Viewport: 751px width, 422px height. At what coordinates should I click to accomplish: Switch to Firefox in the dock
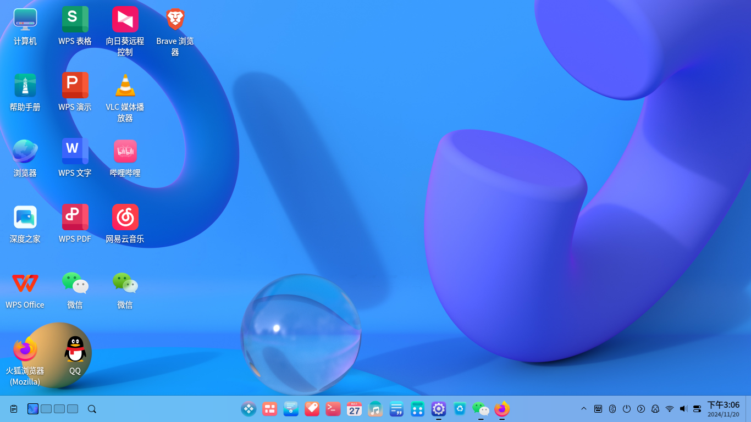pos(502,409)
